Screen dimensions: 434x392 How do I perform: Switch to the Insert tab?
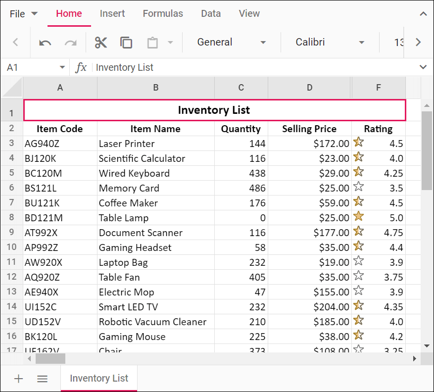click(x=112, y=14)
